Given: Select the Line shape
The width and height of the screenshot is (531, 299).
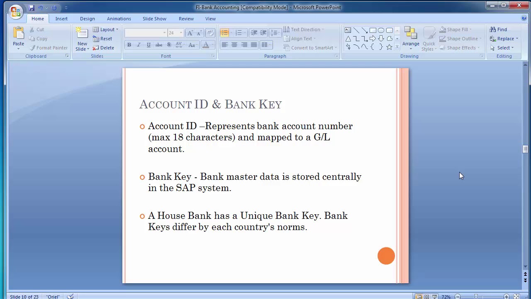Looking at the screenshot, I should coord(356,30).
